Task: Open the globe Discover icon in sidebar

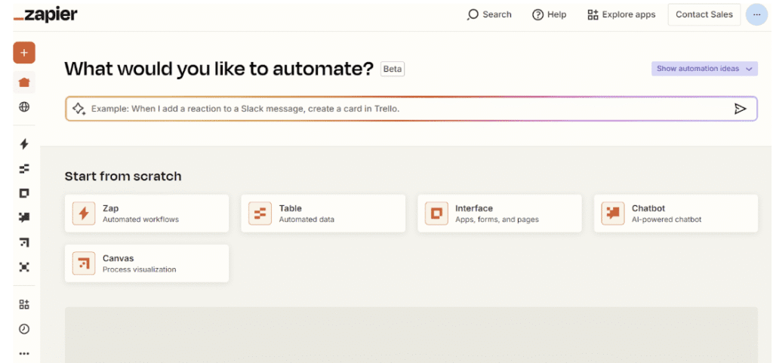Action: pos(24,107)
